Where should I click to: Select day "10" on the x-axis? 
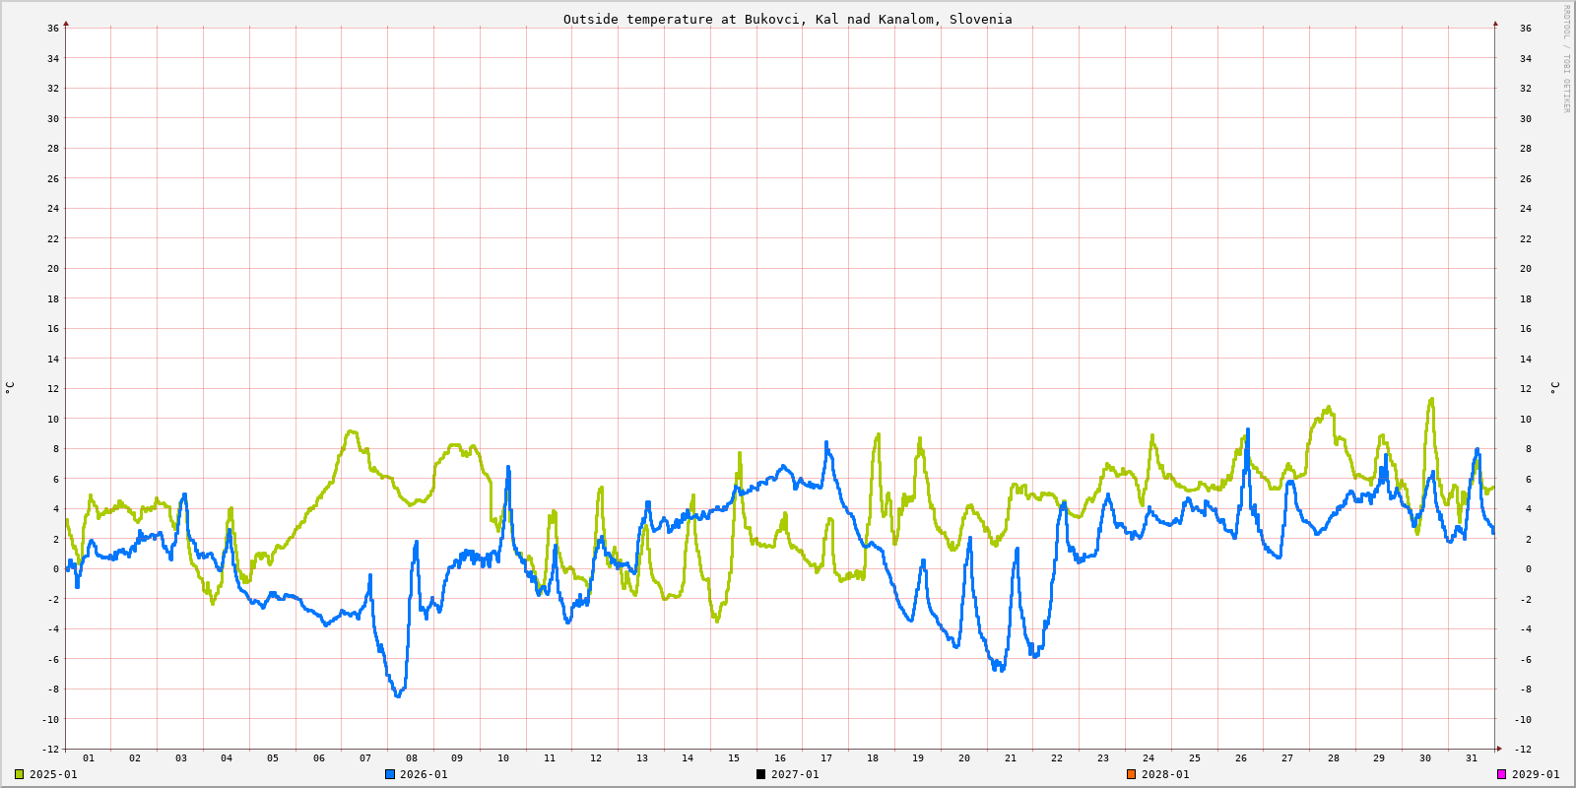(503, 758)
